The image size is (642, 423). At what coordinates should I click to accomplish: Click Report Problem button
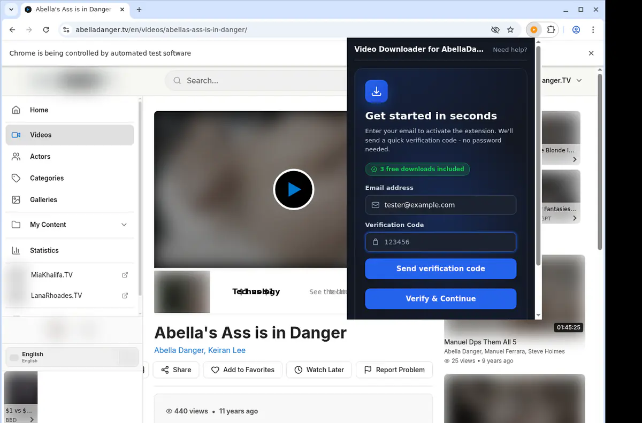(x=394, y=370)
